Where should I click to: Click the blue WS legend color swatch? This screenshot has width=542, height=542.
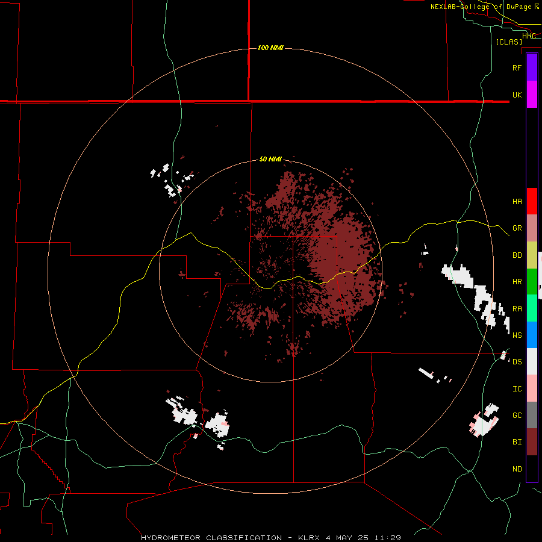(532, 335)
